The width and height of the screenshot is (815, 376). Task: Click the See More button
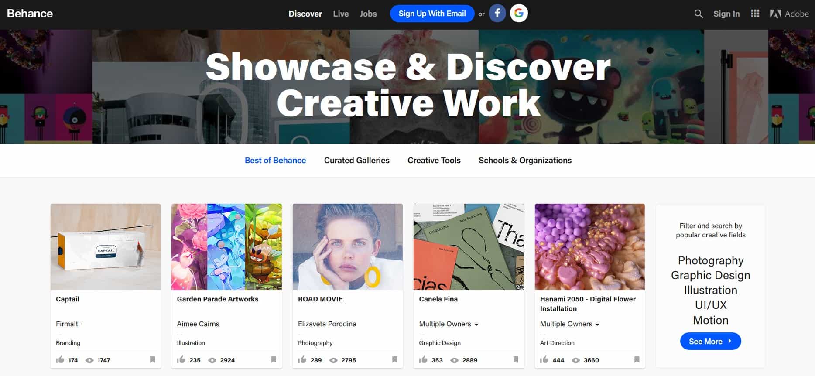point(710,342)
